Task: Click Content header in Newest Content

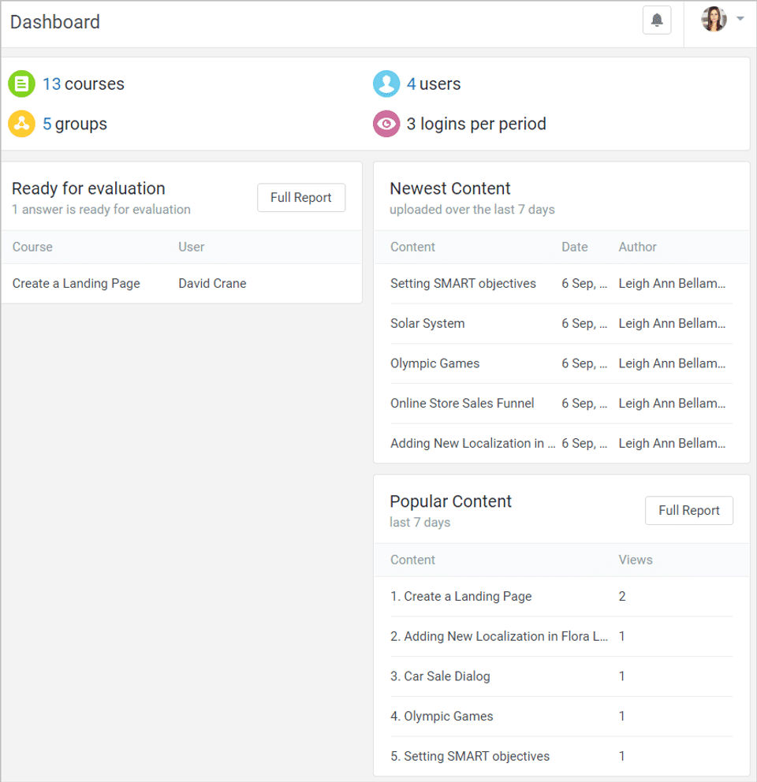Action: click(x=412, y=247)
